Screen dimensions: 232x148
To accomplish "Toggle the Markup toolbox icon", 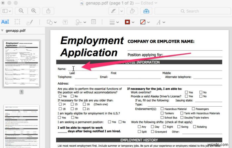I will pyautogui.click(x=146, y=11).
